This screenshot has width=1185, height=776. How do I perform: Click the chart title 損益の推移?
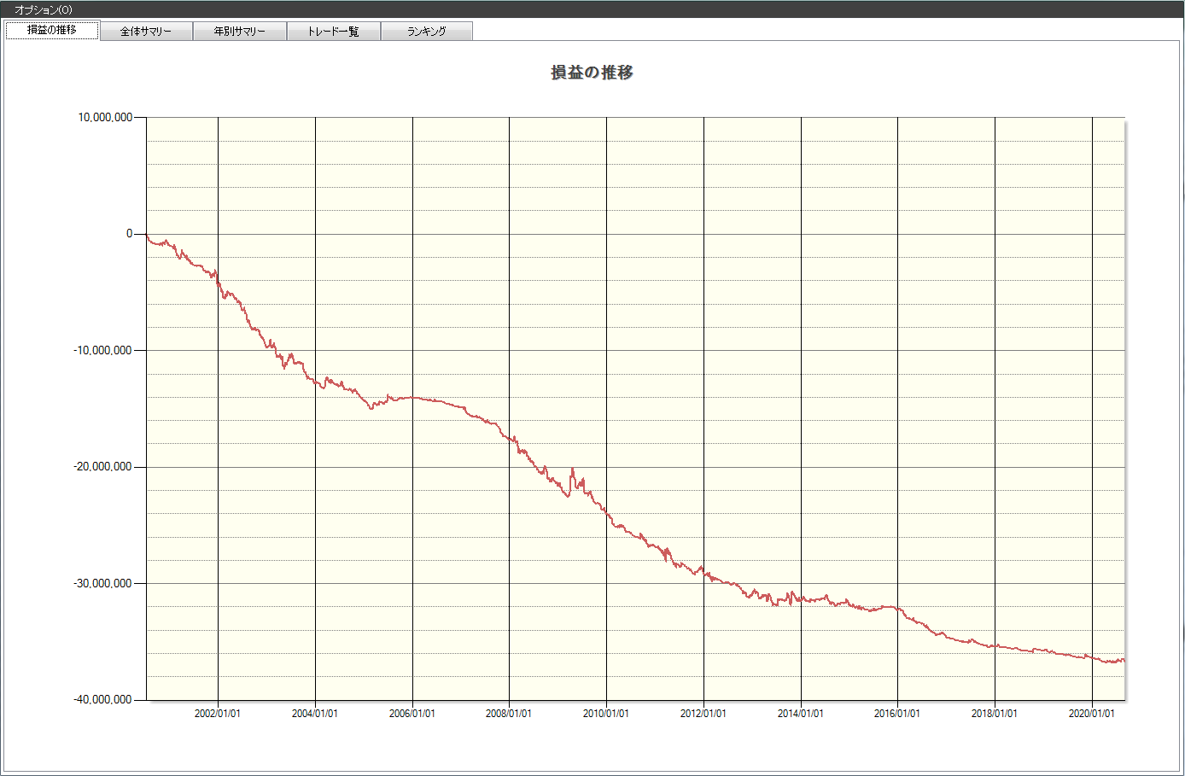coord(592,73)
